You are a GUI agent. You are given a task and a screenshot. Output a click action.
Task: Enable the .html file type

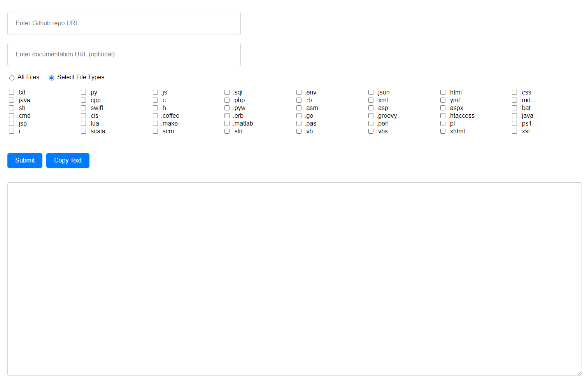click(443, 92)
